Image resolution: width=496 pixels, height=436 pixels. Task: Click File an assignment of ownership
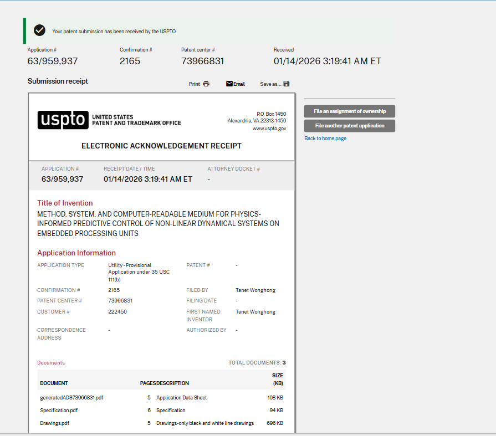[x=349, y=111]
